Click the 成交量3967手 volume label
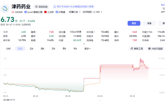 pos(9,100)
